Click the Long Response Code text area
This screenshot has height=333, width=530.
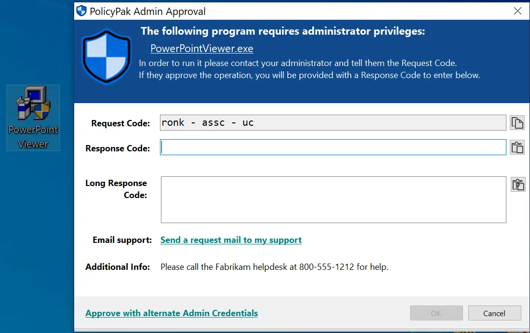[332, 200]
